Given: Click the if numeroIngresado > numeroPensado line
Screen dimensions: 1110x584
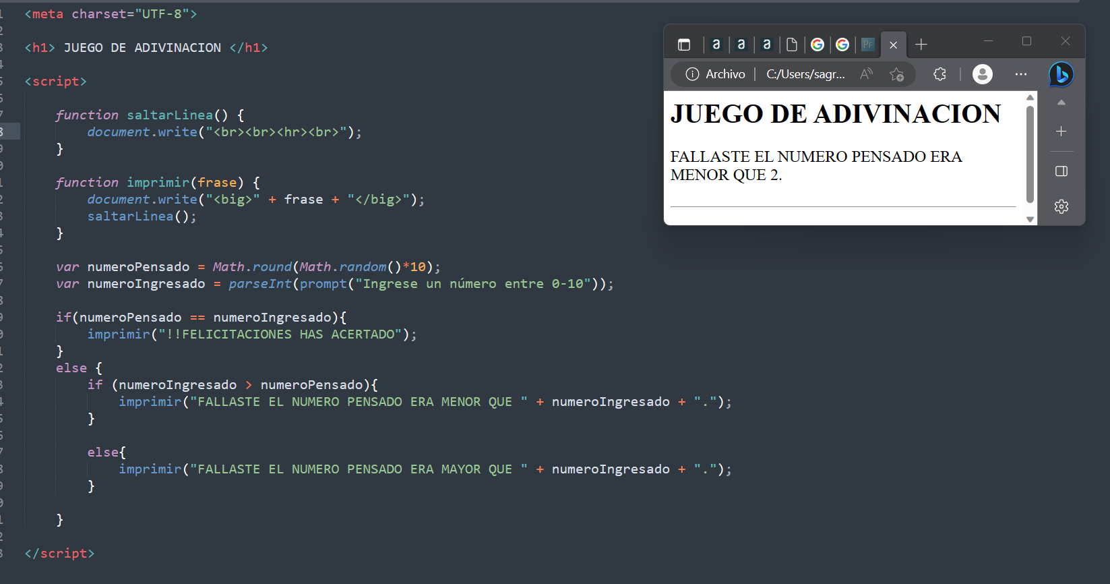Looking at the screenshot, I should (x=233, y=385).
